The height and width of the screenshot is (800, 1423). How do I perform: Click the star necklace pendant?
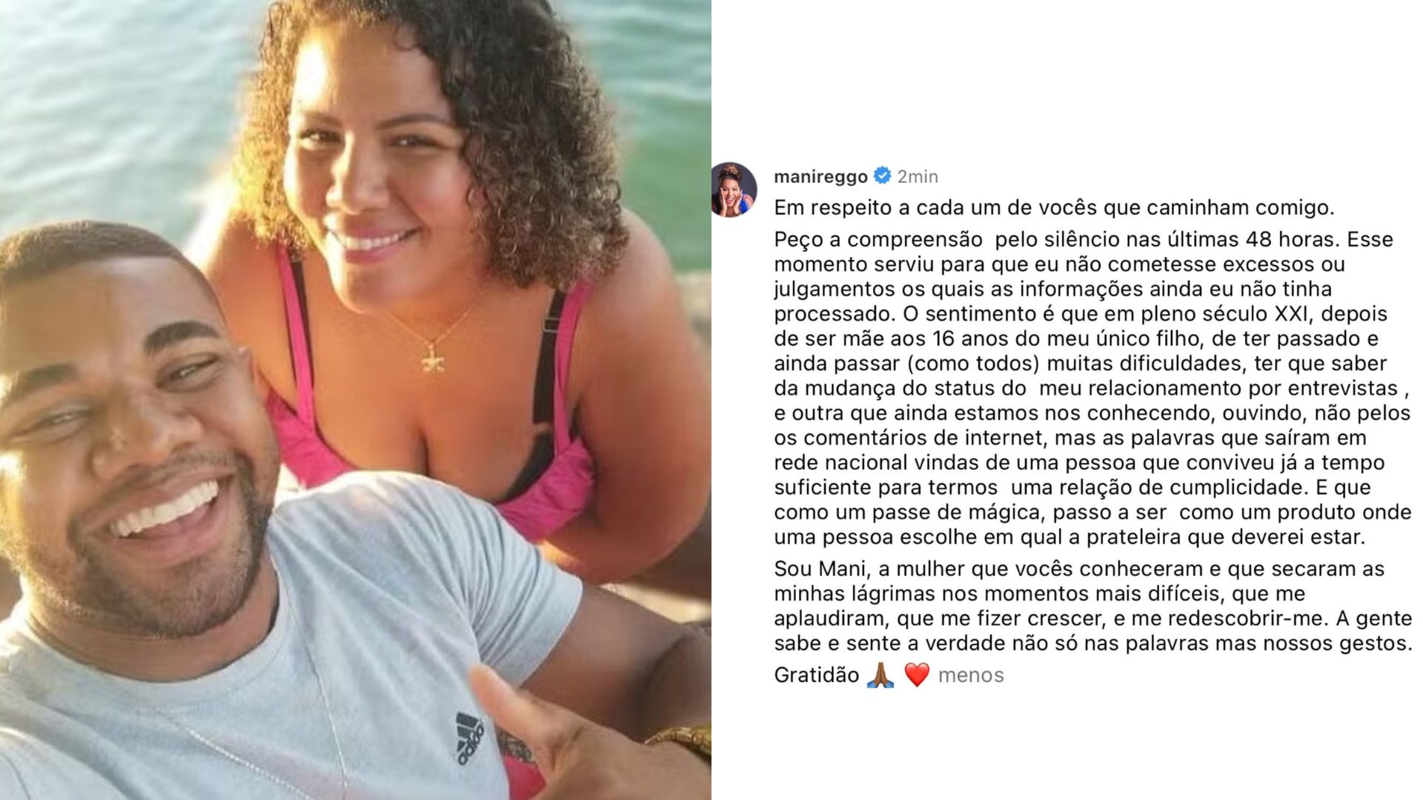(431, 359)
